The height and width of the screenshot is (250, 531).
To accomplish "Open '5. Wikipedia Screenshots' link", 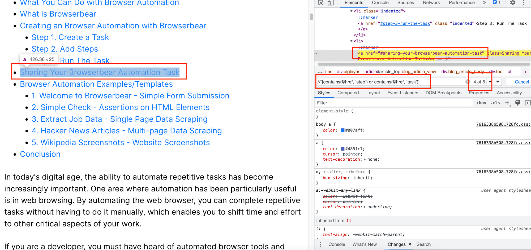I will 121,143.
